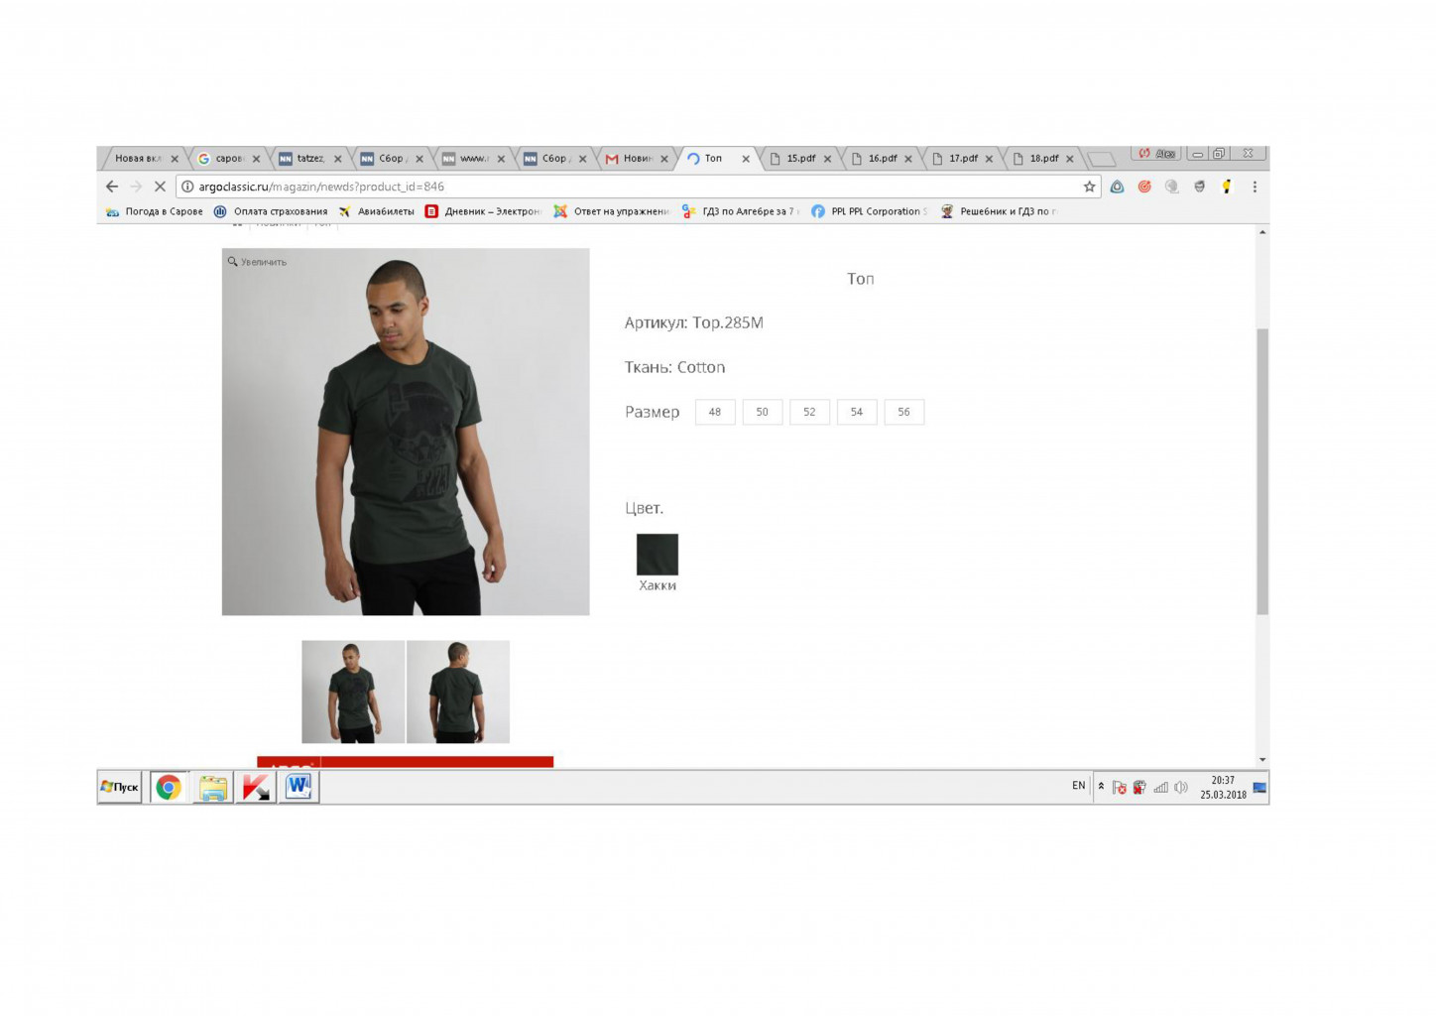Click the blue triangle extension icon

(1117, 187)
